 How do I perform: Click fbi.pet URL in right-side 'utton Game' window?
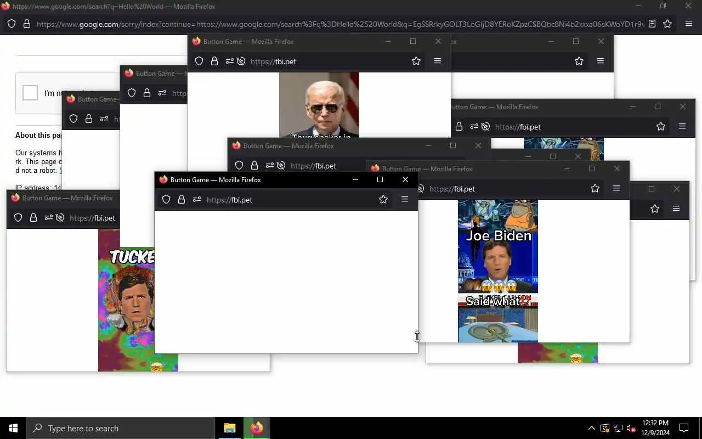(518, 127)
